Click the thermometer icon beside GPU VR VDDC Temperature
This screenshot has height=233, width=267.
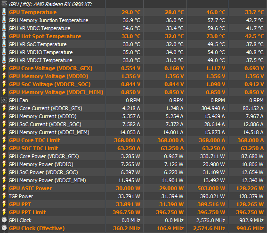point(4,28)
